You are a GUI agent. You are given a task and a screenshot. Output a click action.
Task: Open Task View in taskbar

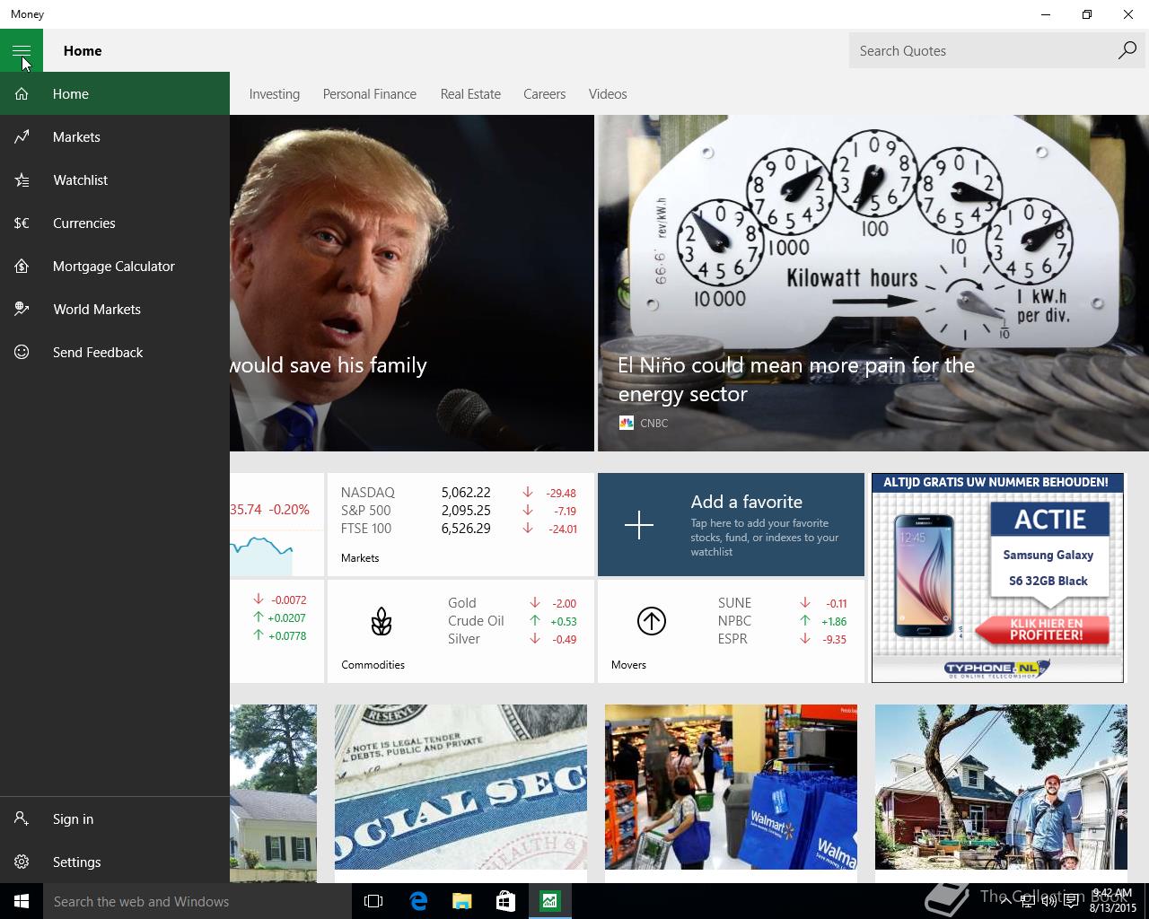pyautogui.click(x=373, y=901)
